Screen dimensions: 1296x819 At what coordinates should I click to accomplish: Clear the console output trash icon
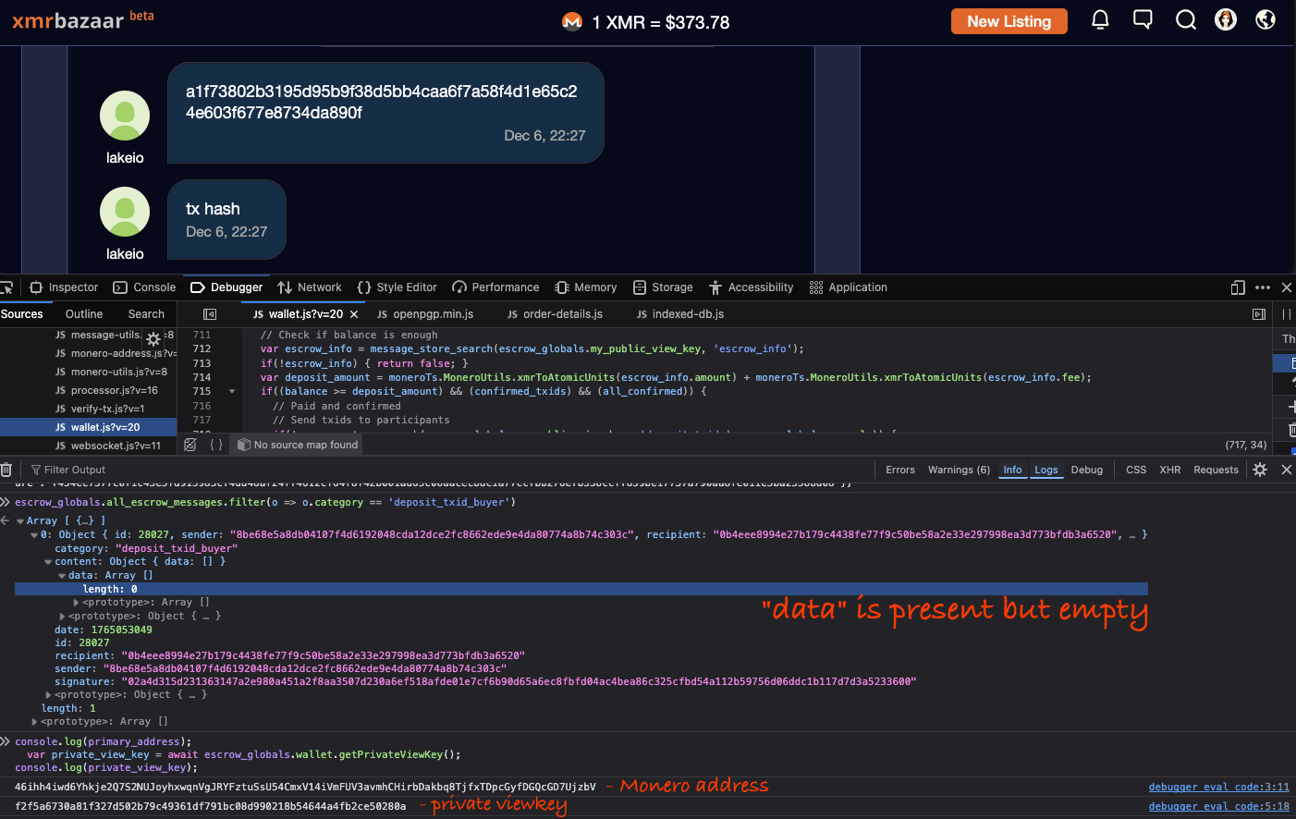(x=6, y=470)
